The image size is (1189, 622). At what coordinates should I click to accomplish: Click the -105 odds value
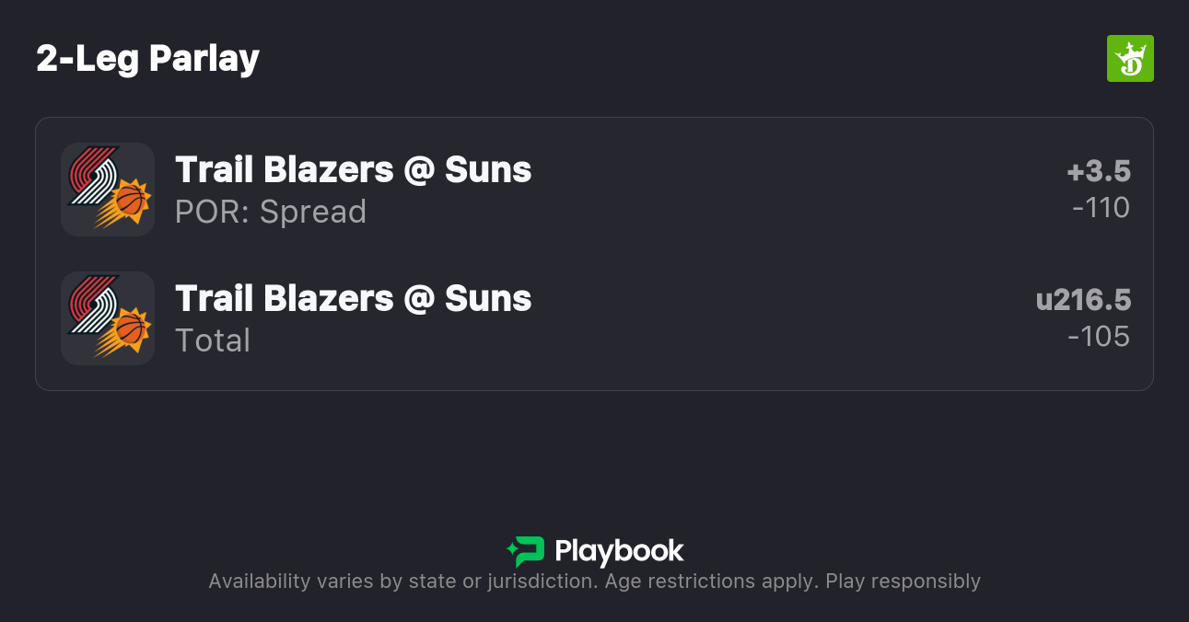click(1098, 337)
